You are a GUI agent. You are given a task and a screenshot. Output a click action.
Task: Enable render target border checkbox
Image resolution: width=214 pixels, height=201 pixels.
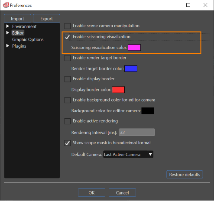tap(68, 58)
